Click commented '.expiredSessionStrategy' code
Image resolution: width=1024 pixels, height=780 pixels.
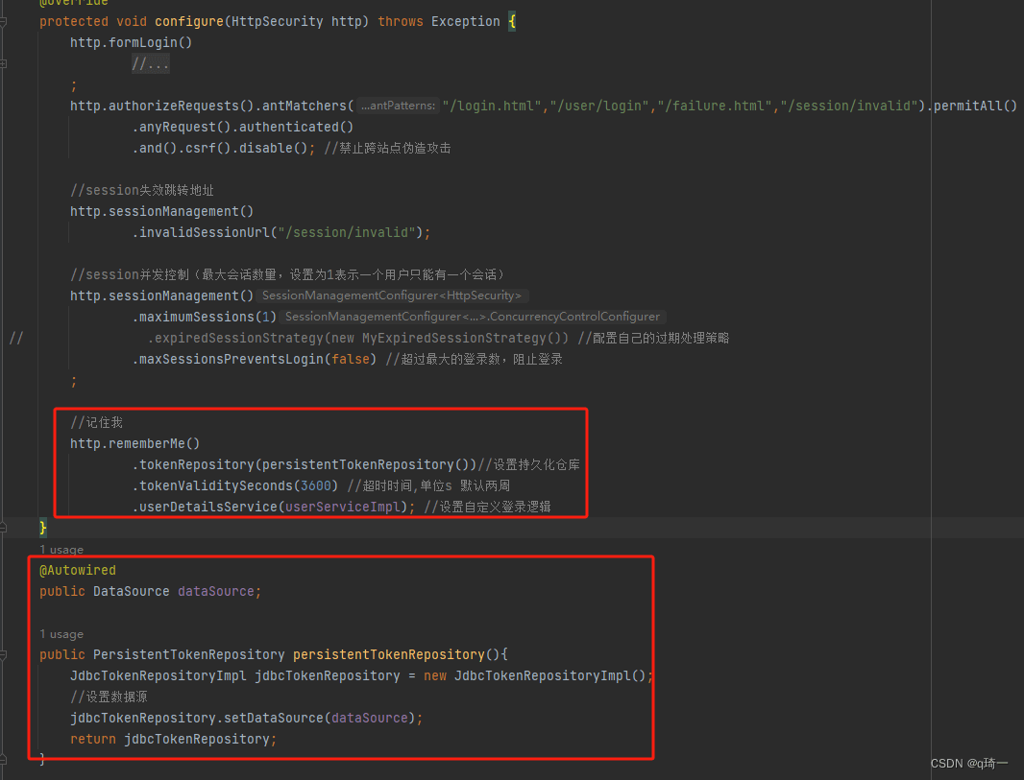pyautogui.click(x=358, y=338)
